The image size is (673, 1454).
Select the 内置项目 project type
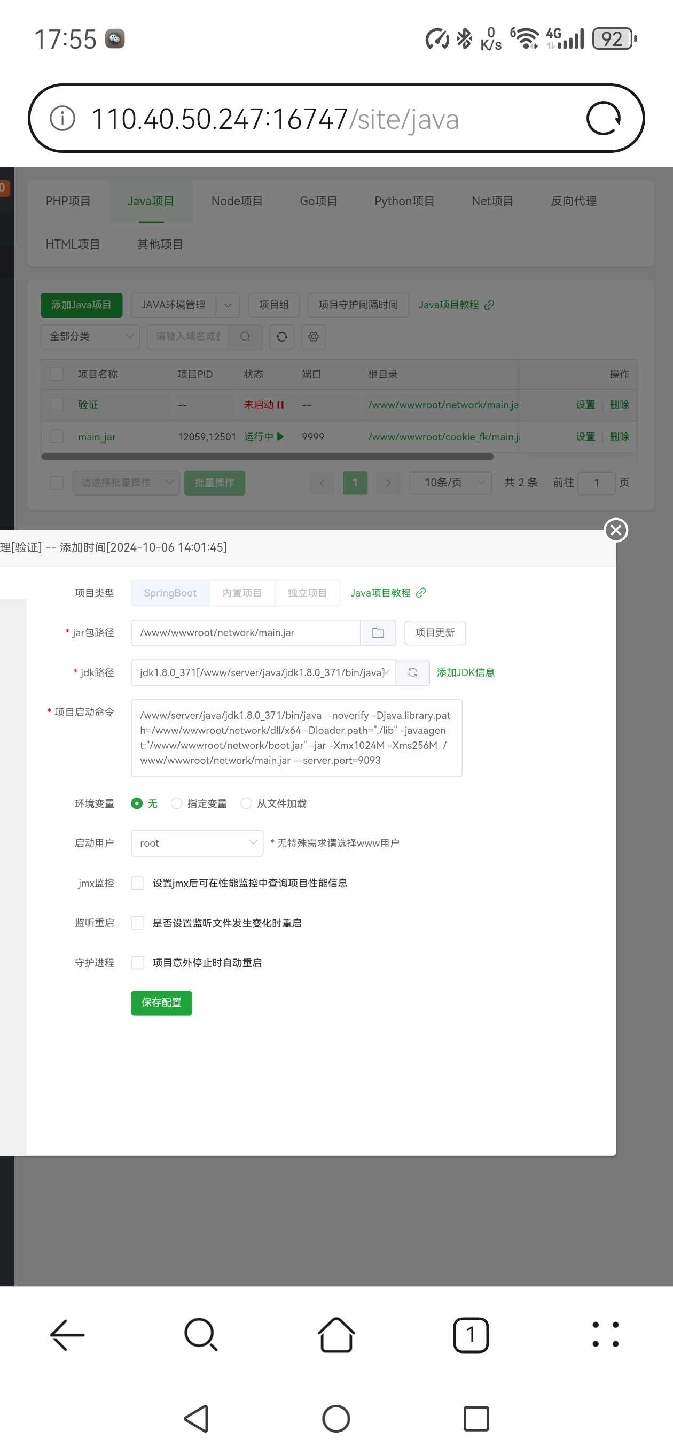point(242,593)
